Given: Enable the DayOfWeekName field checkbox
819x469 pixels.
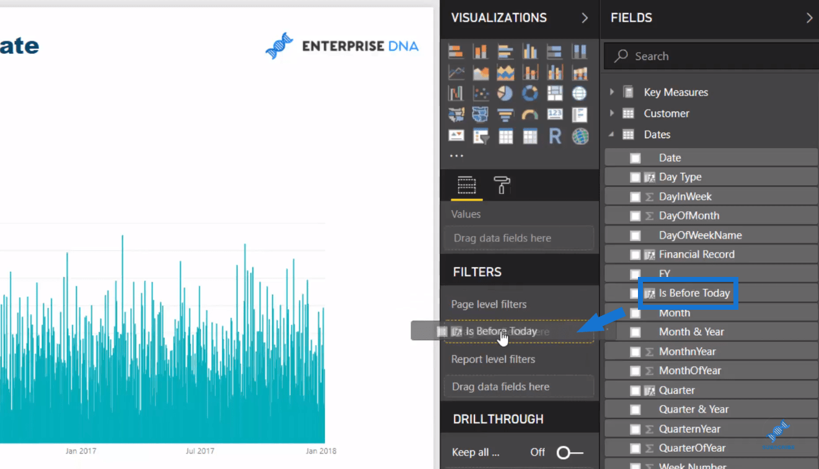Looking at the screenshot, I should coord(635,235).
